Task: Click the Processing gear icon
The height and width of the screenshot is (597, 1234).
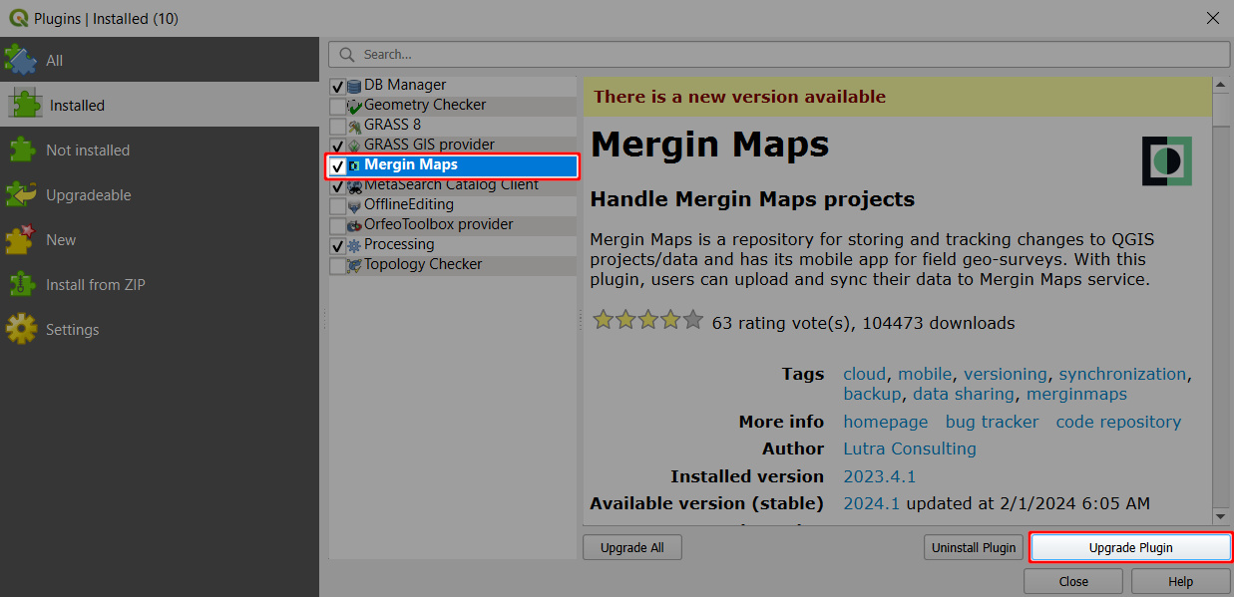Action: click(354, 245)
